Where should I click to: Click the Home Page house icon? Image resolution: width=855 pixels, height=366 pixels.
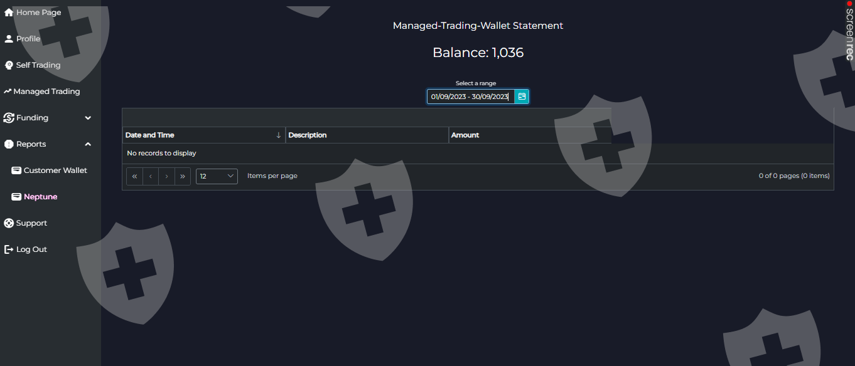pos(9,13)
